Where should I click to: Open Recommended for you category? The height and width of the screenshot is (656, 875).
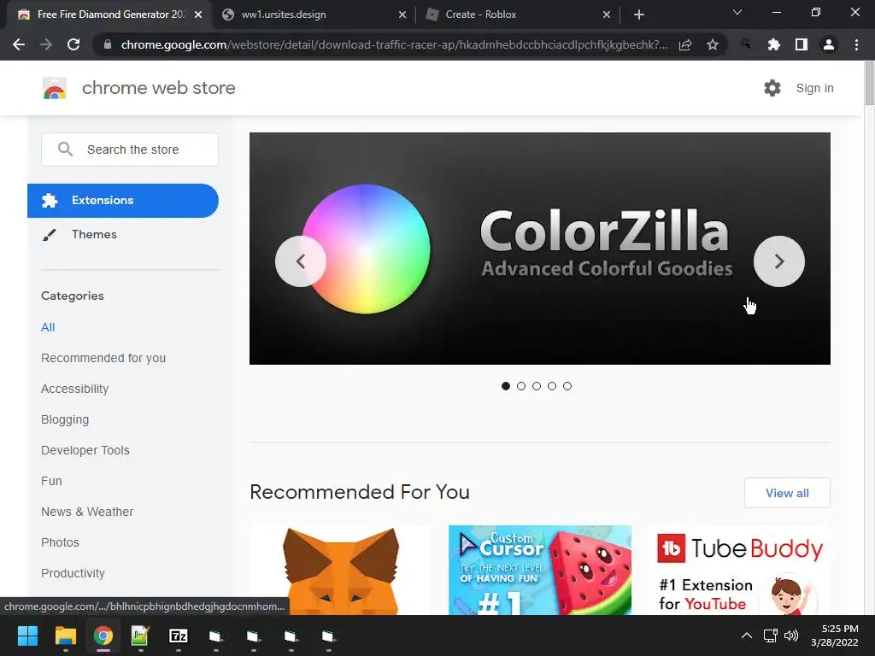tap(103, 358)
